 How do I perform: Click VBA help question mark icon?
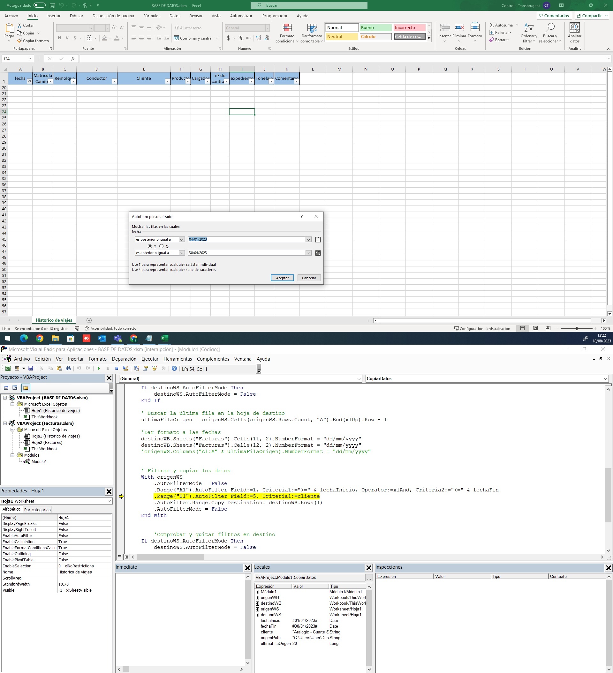point(174,369)
